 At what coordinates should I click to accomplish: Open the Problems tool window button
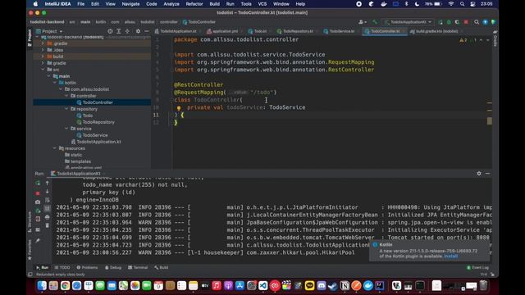[87, 268]
